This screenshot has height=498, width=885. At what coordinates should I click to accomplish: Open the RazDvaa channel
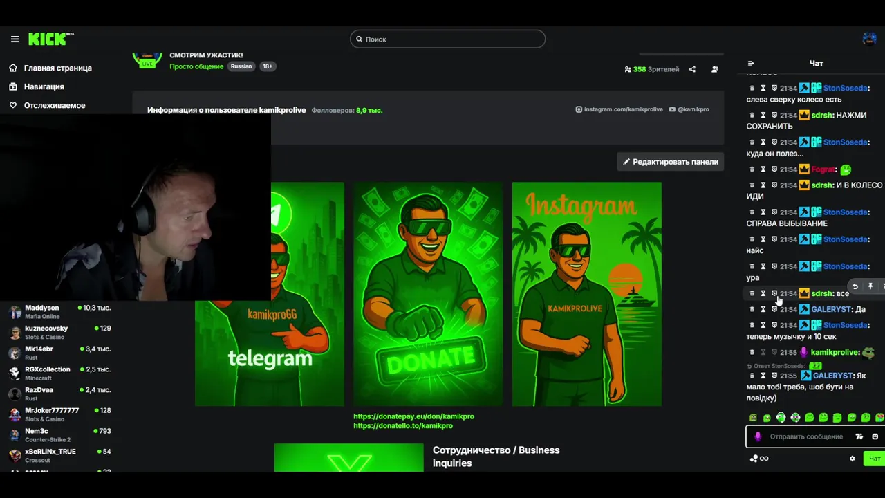coord(59,394)
